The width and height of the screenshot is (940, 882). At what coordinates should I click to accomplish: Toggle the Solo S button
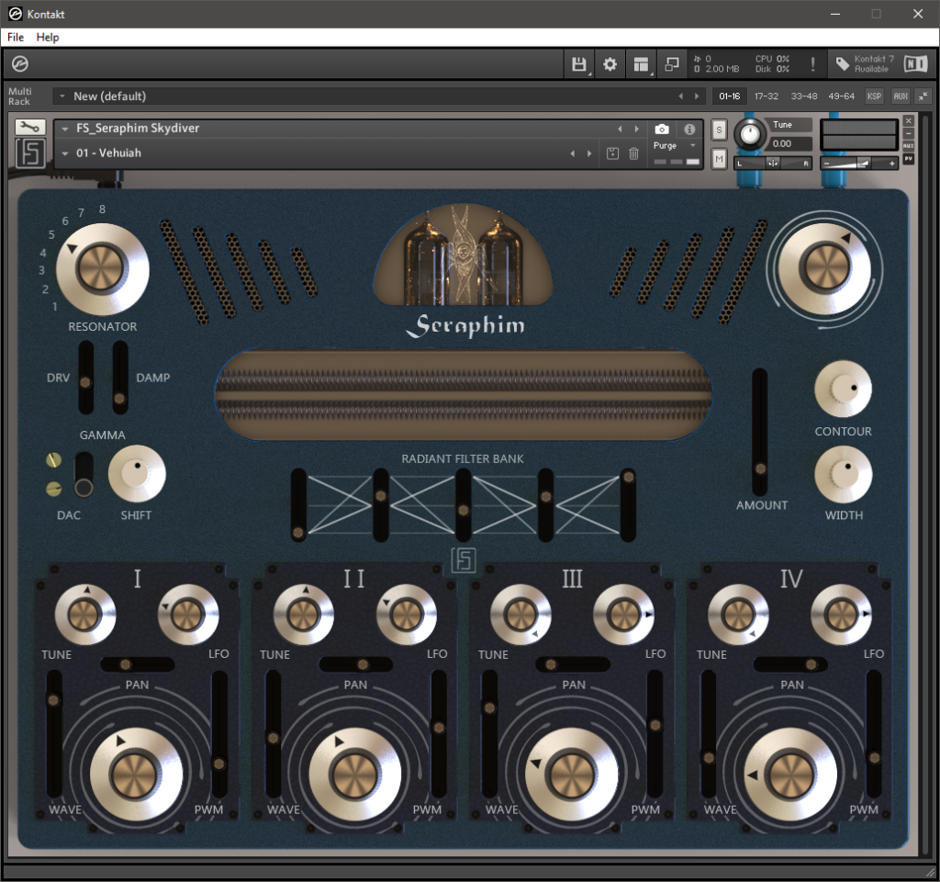click(719, 130)
